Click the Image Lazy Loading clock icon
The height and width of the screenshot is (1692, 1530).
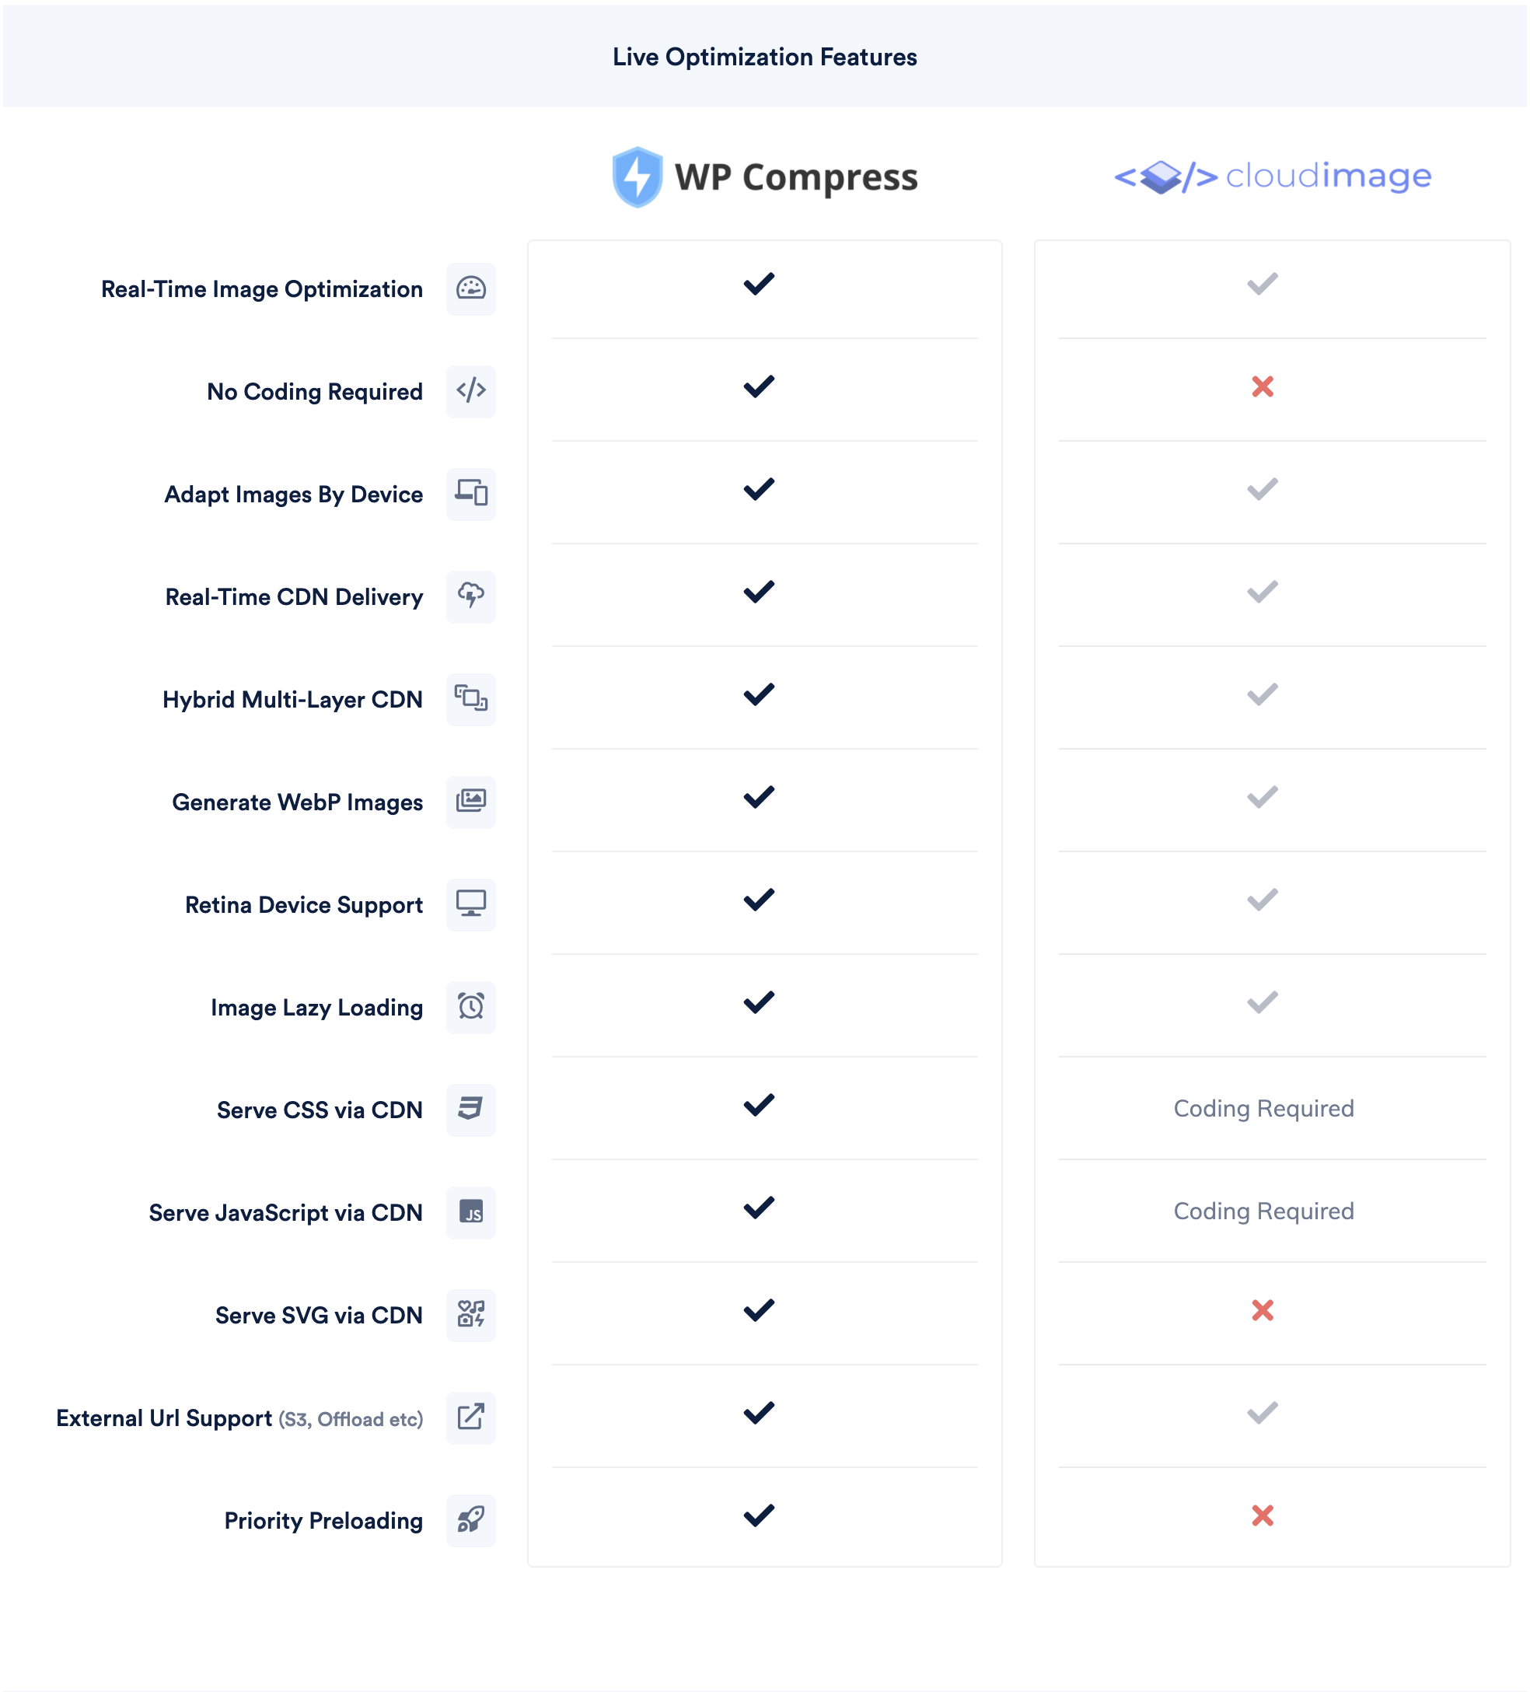pyautogui.click(x=471, y=1006)
